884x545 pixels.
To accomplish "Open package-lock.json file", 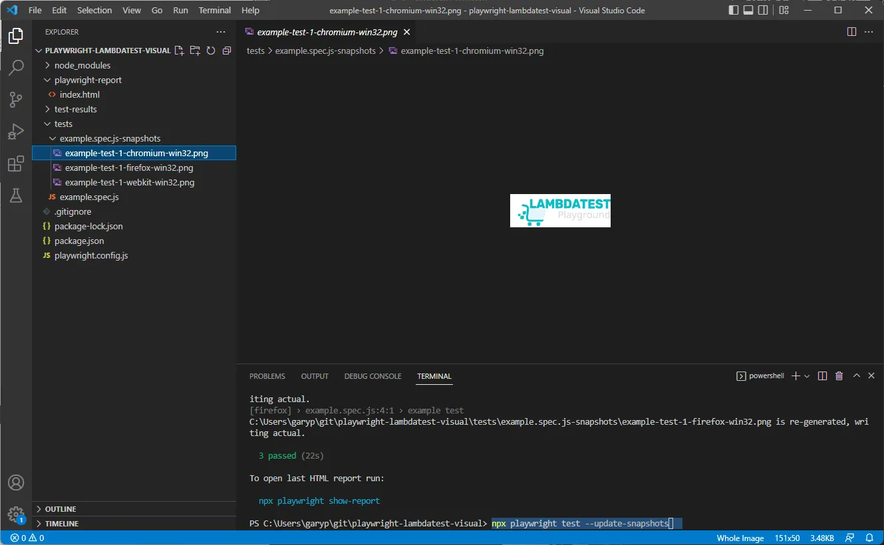I will click(88, 226).
